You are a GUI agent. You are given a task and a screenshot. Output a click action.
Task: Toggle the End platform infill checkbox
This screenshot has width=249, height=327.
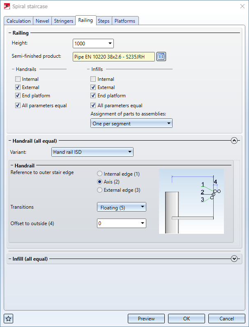pyautogui.click(x=93, y=96)
